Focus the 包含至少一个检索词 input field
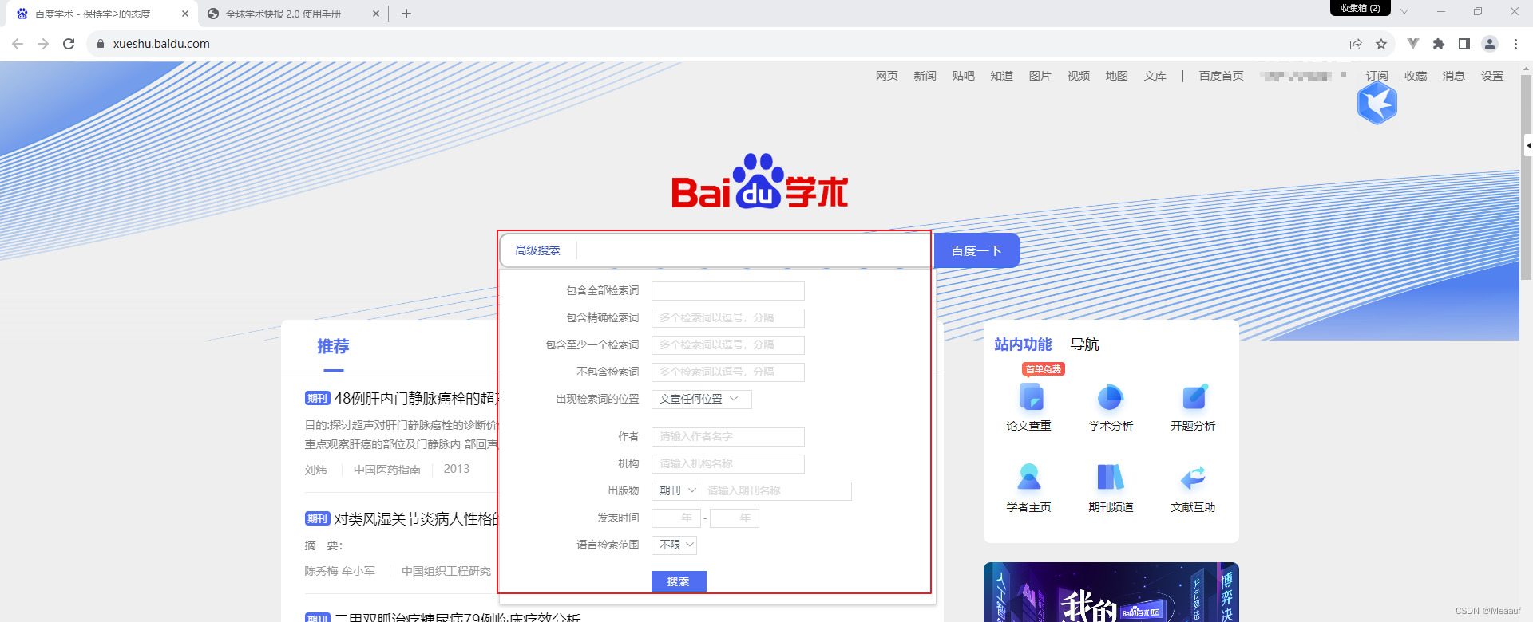This screenshot has height=622, width=1533. click(727, 344)
